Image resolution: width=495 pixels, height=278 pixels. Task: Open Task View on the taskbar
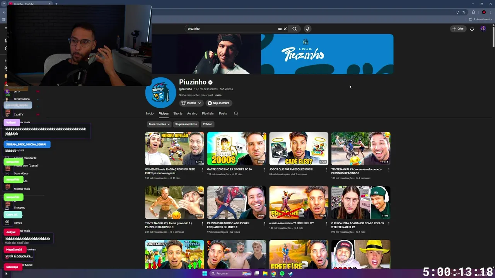[x=256, y=273]
